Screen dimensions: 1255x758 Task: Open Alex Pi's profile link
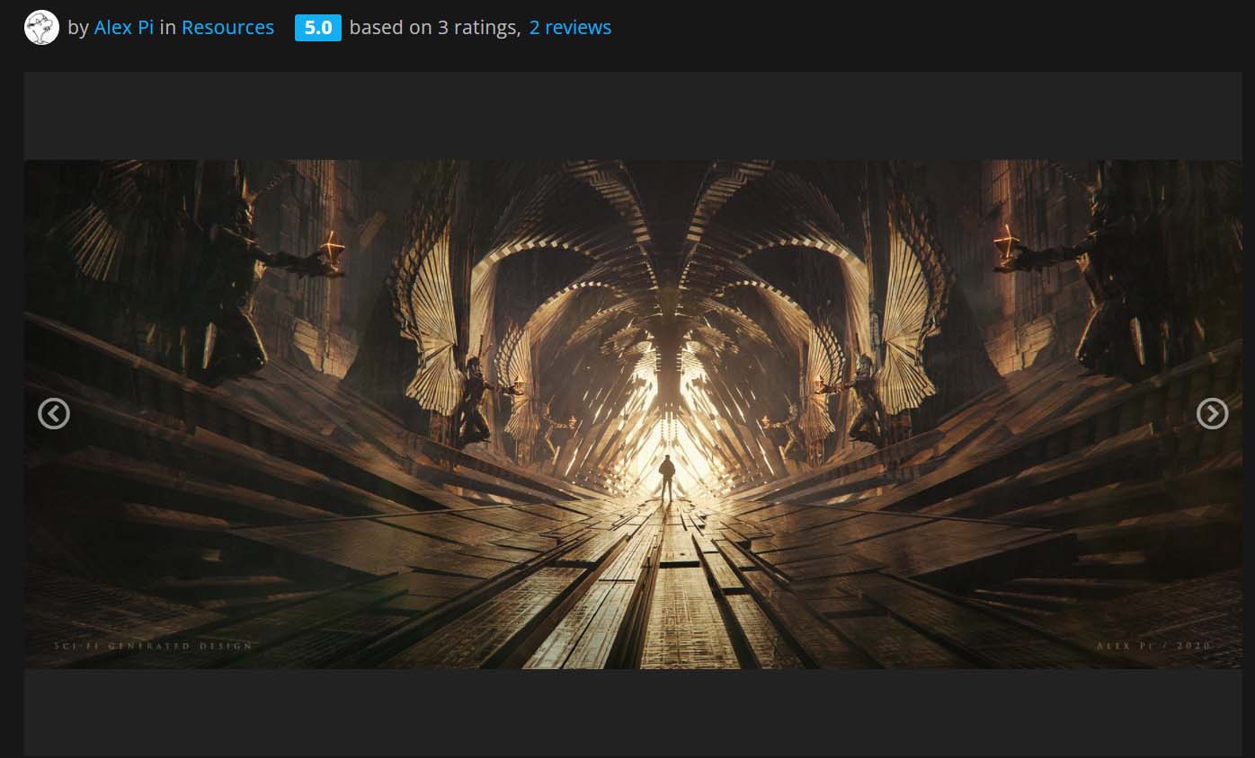coord(124,28)
